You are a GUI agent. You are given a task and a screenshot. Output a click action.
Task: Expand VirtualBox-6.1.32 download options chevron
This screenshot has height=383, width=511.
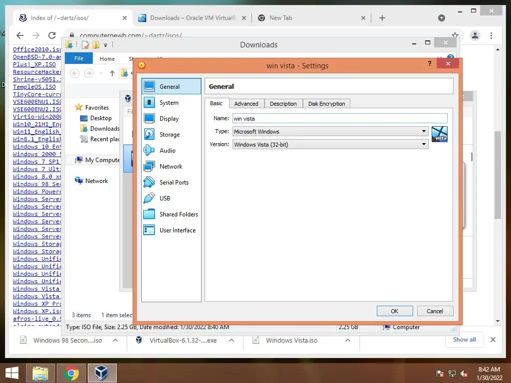pyautogui.click(x=232, y=340)
